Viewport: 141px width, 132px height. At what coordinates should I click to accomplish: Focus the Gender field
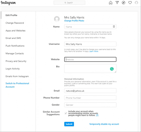90,105
